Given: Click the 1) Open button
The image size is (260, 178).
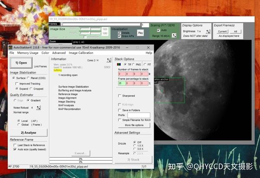Looking at the screenshot, I should [x=21, y=63].
